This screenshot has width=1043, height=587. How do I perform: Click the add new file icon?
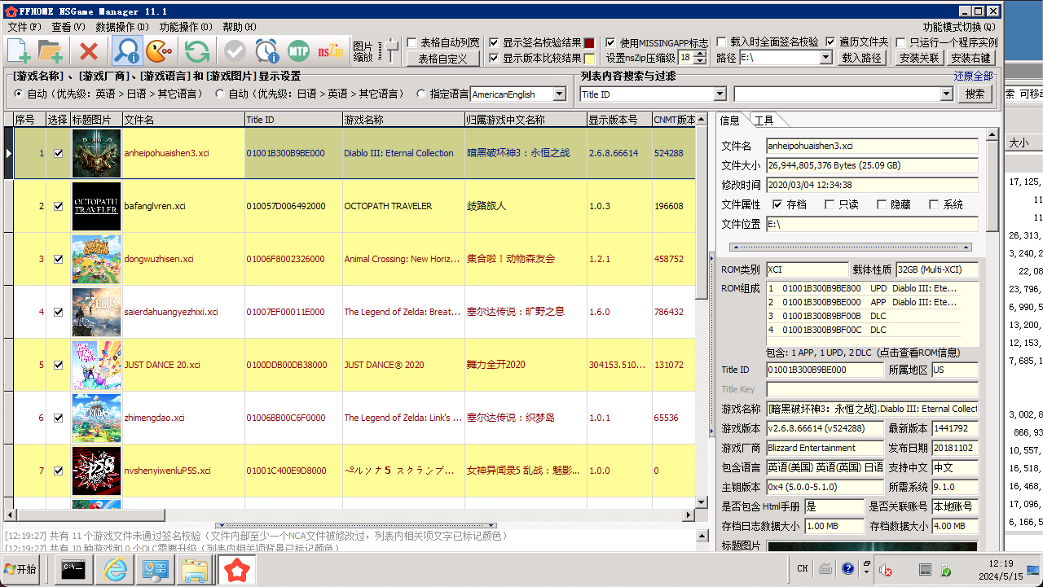(x=20, y=51)
